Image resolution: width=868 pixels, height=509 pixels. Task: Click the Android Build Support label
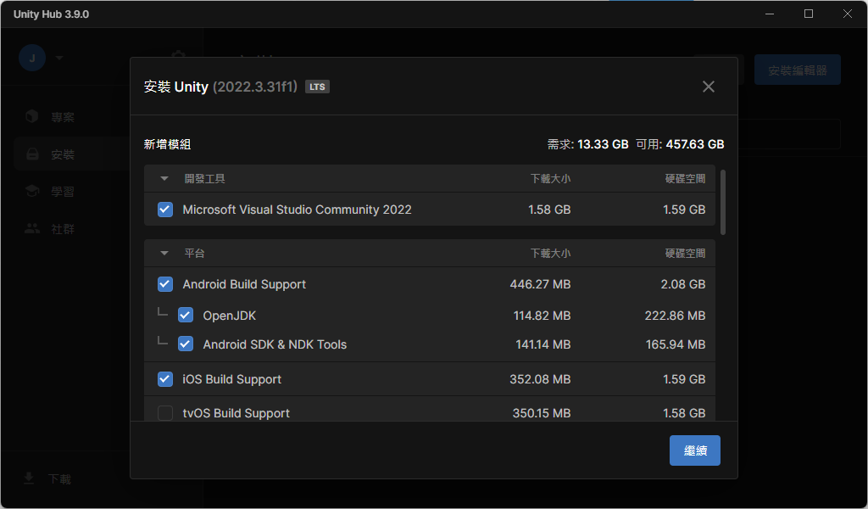tap(244, 284)
